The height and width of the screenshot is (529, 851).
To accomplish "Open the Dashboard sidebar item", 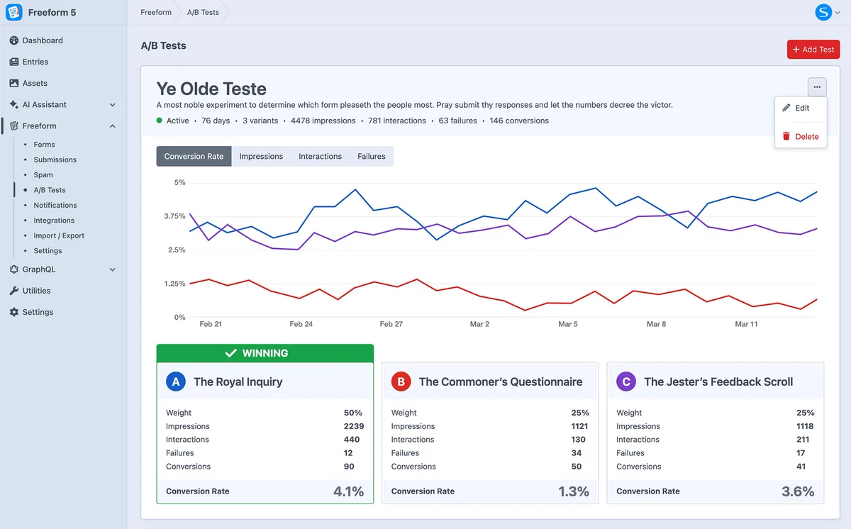I will [x=43, y=40].
